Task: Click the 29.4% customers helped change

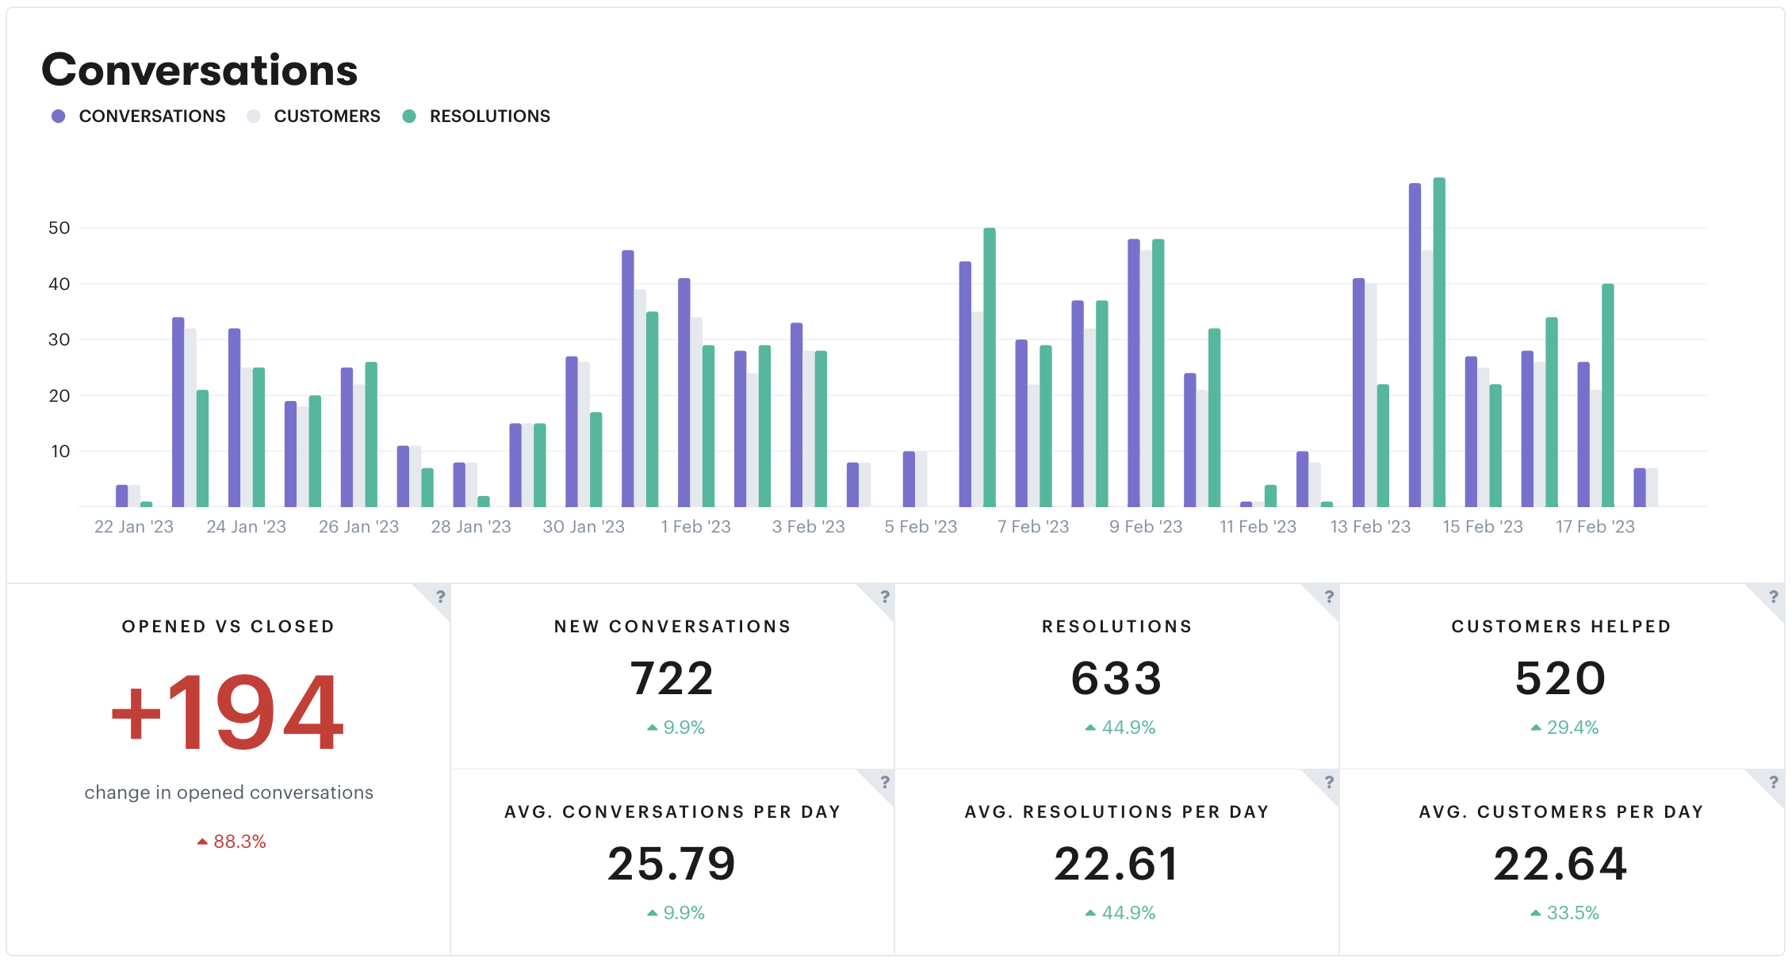Action: click(x=1564, y=727)
